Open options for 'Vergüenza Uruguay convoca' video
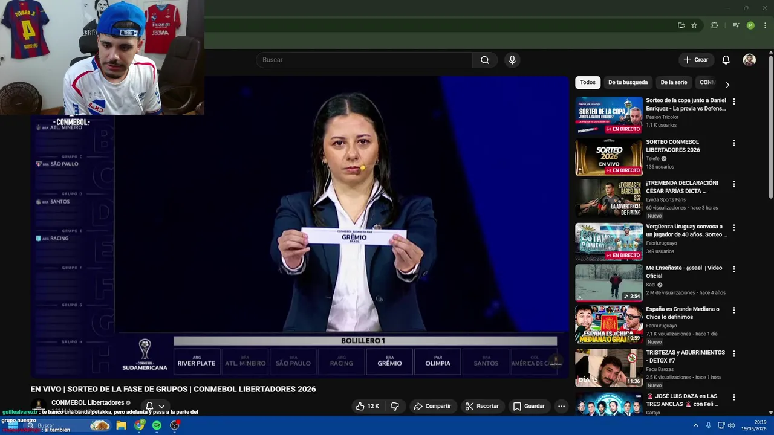 (x=734, y=228)
